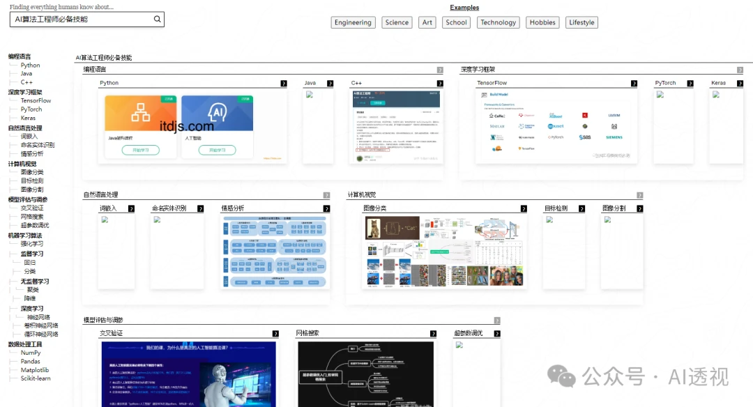
Task: Select 深度学习 in the sidebar tree
Action: [x=31, y=309]
